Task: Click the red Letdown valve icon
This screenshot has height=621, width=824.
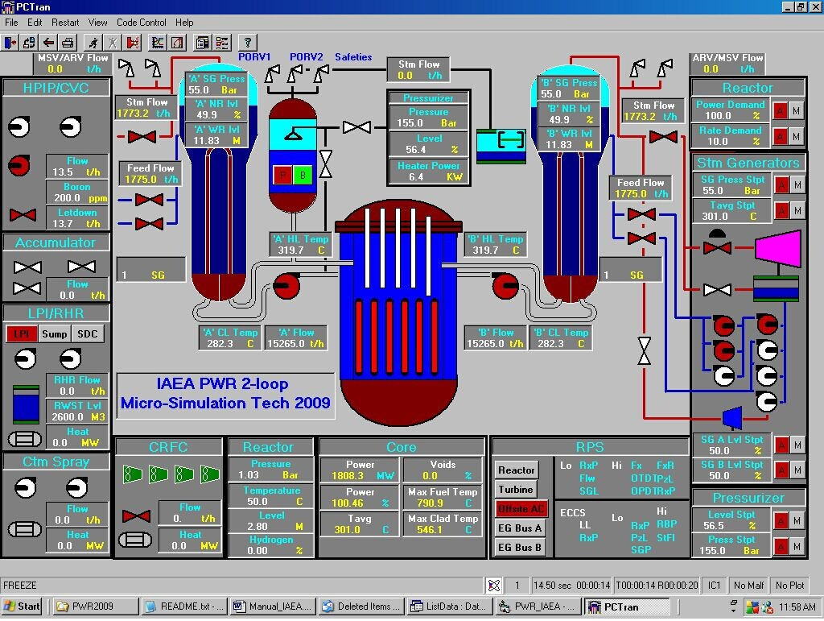Action: point(23,216)
